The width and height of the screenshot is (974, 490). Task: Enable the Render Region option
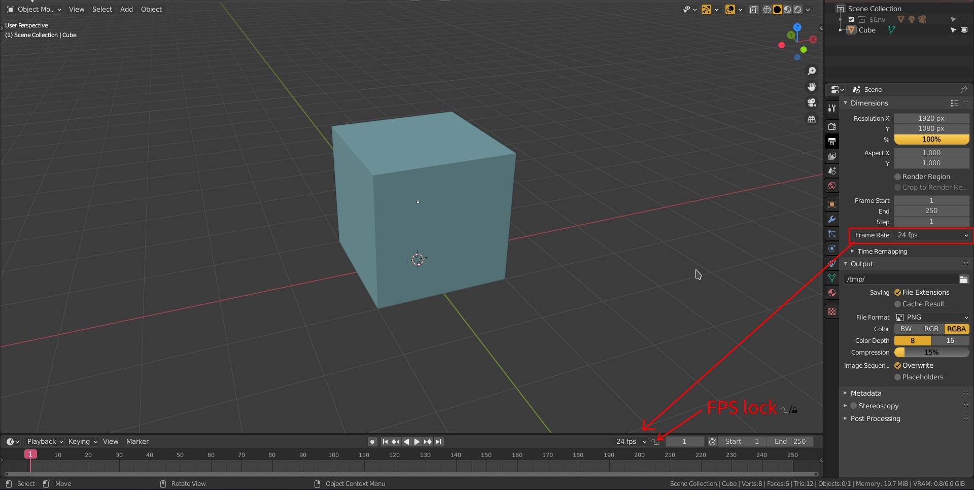coord(897,177)
